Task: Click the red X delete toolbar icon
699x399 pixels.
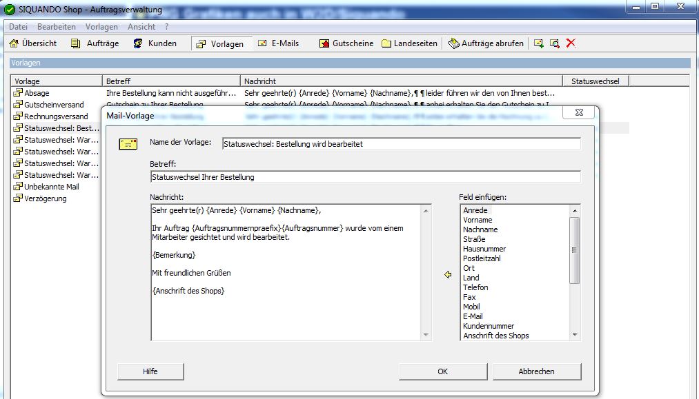Action: [571, 43]
